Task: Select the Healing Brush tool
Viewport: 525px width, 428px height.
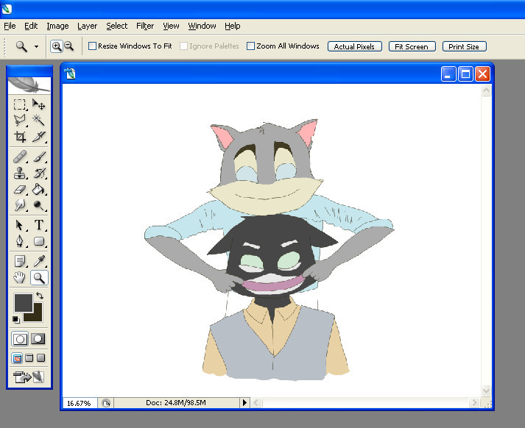Action: tap(20, 157)
